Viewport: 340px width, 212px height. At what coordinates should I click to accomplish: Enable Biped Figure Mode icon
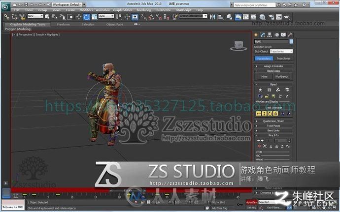click(260, 90)
